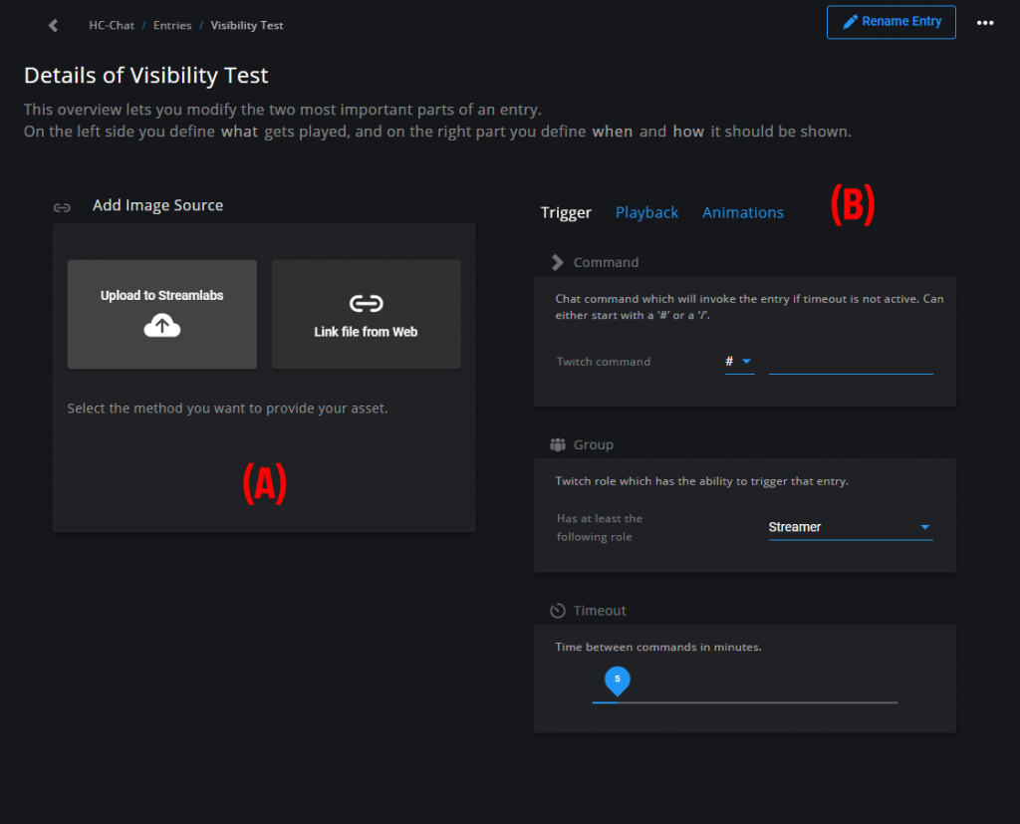
Task: Expand the Command section via its chevron
Action: [x=557, y=262]
